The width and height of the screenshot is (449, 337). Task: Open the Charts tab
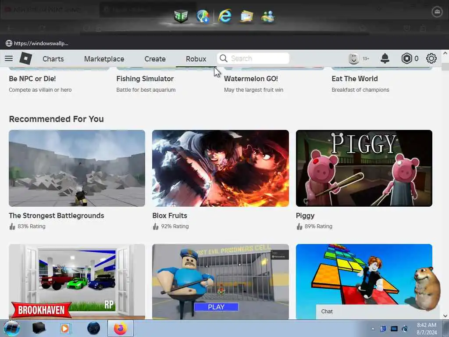[53, 59]
